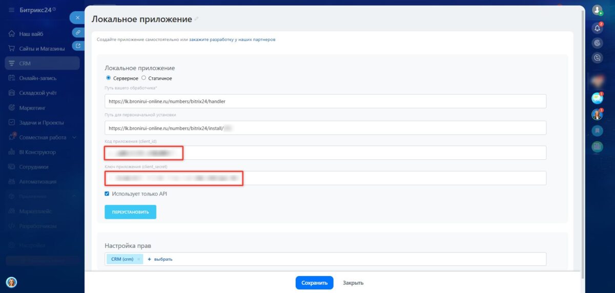Viewport: 615px width, 293px height.
Task: Click the bookmark icon in right bar
Action: 597,131
